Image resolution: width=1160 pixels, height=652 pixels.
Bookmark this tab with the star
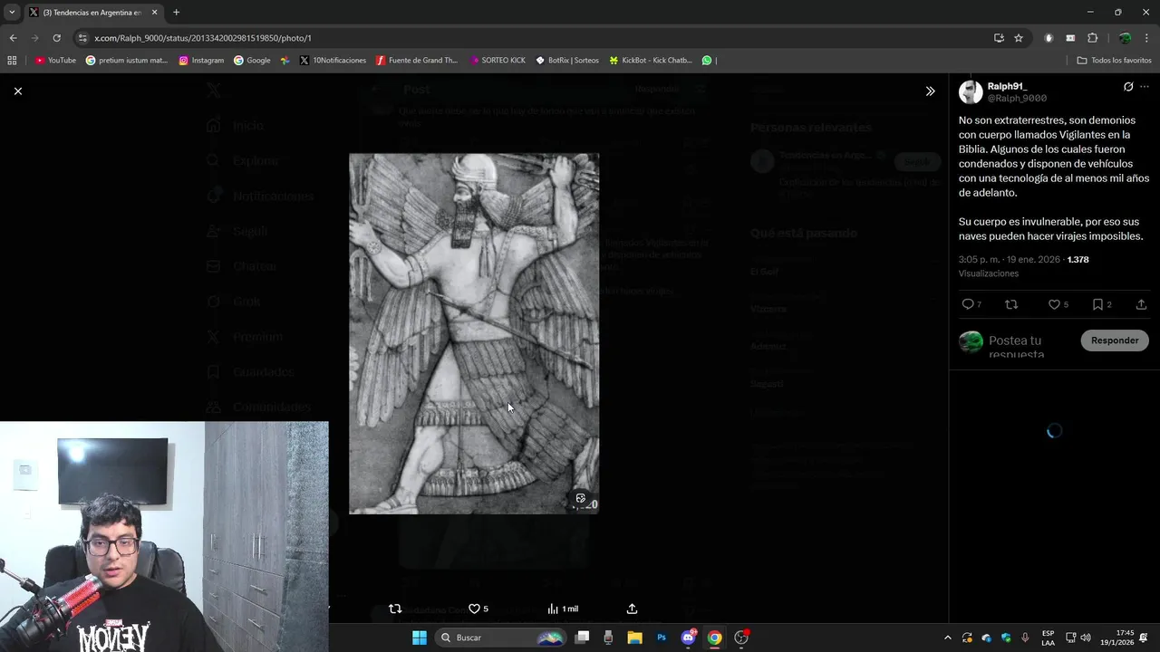click(x=1019, y=38)
